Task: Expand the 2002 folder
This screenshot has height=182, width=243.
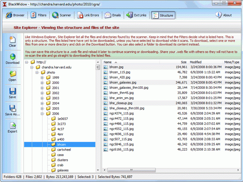Action: tap(42, 93)
